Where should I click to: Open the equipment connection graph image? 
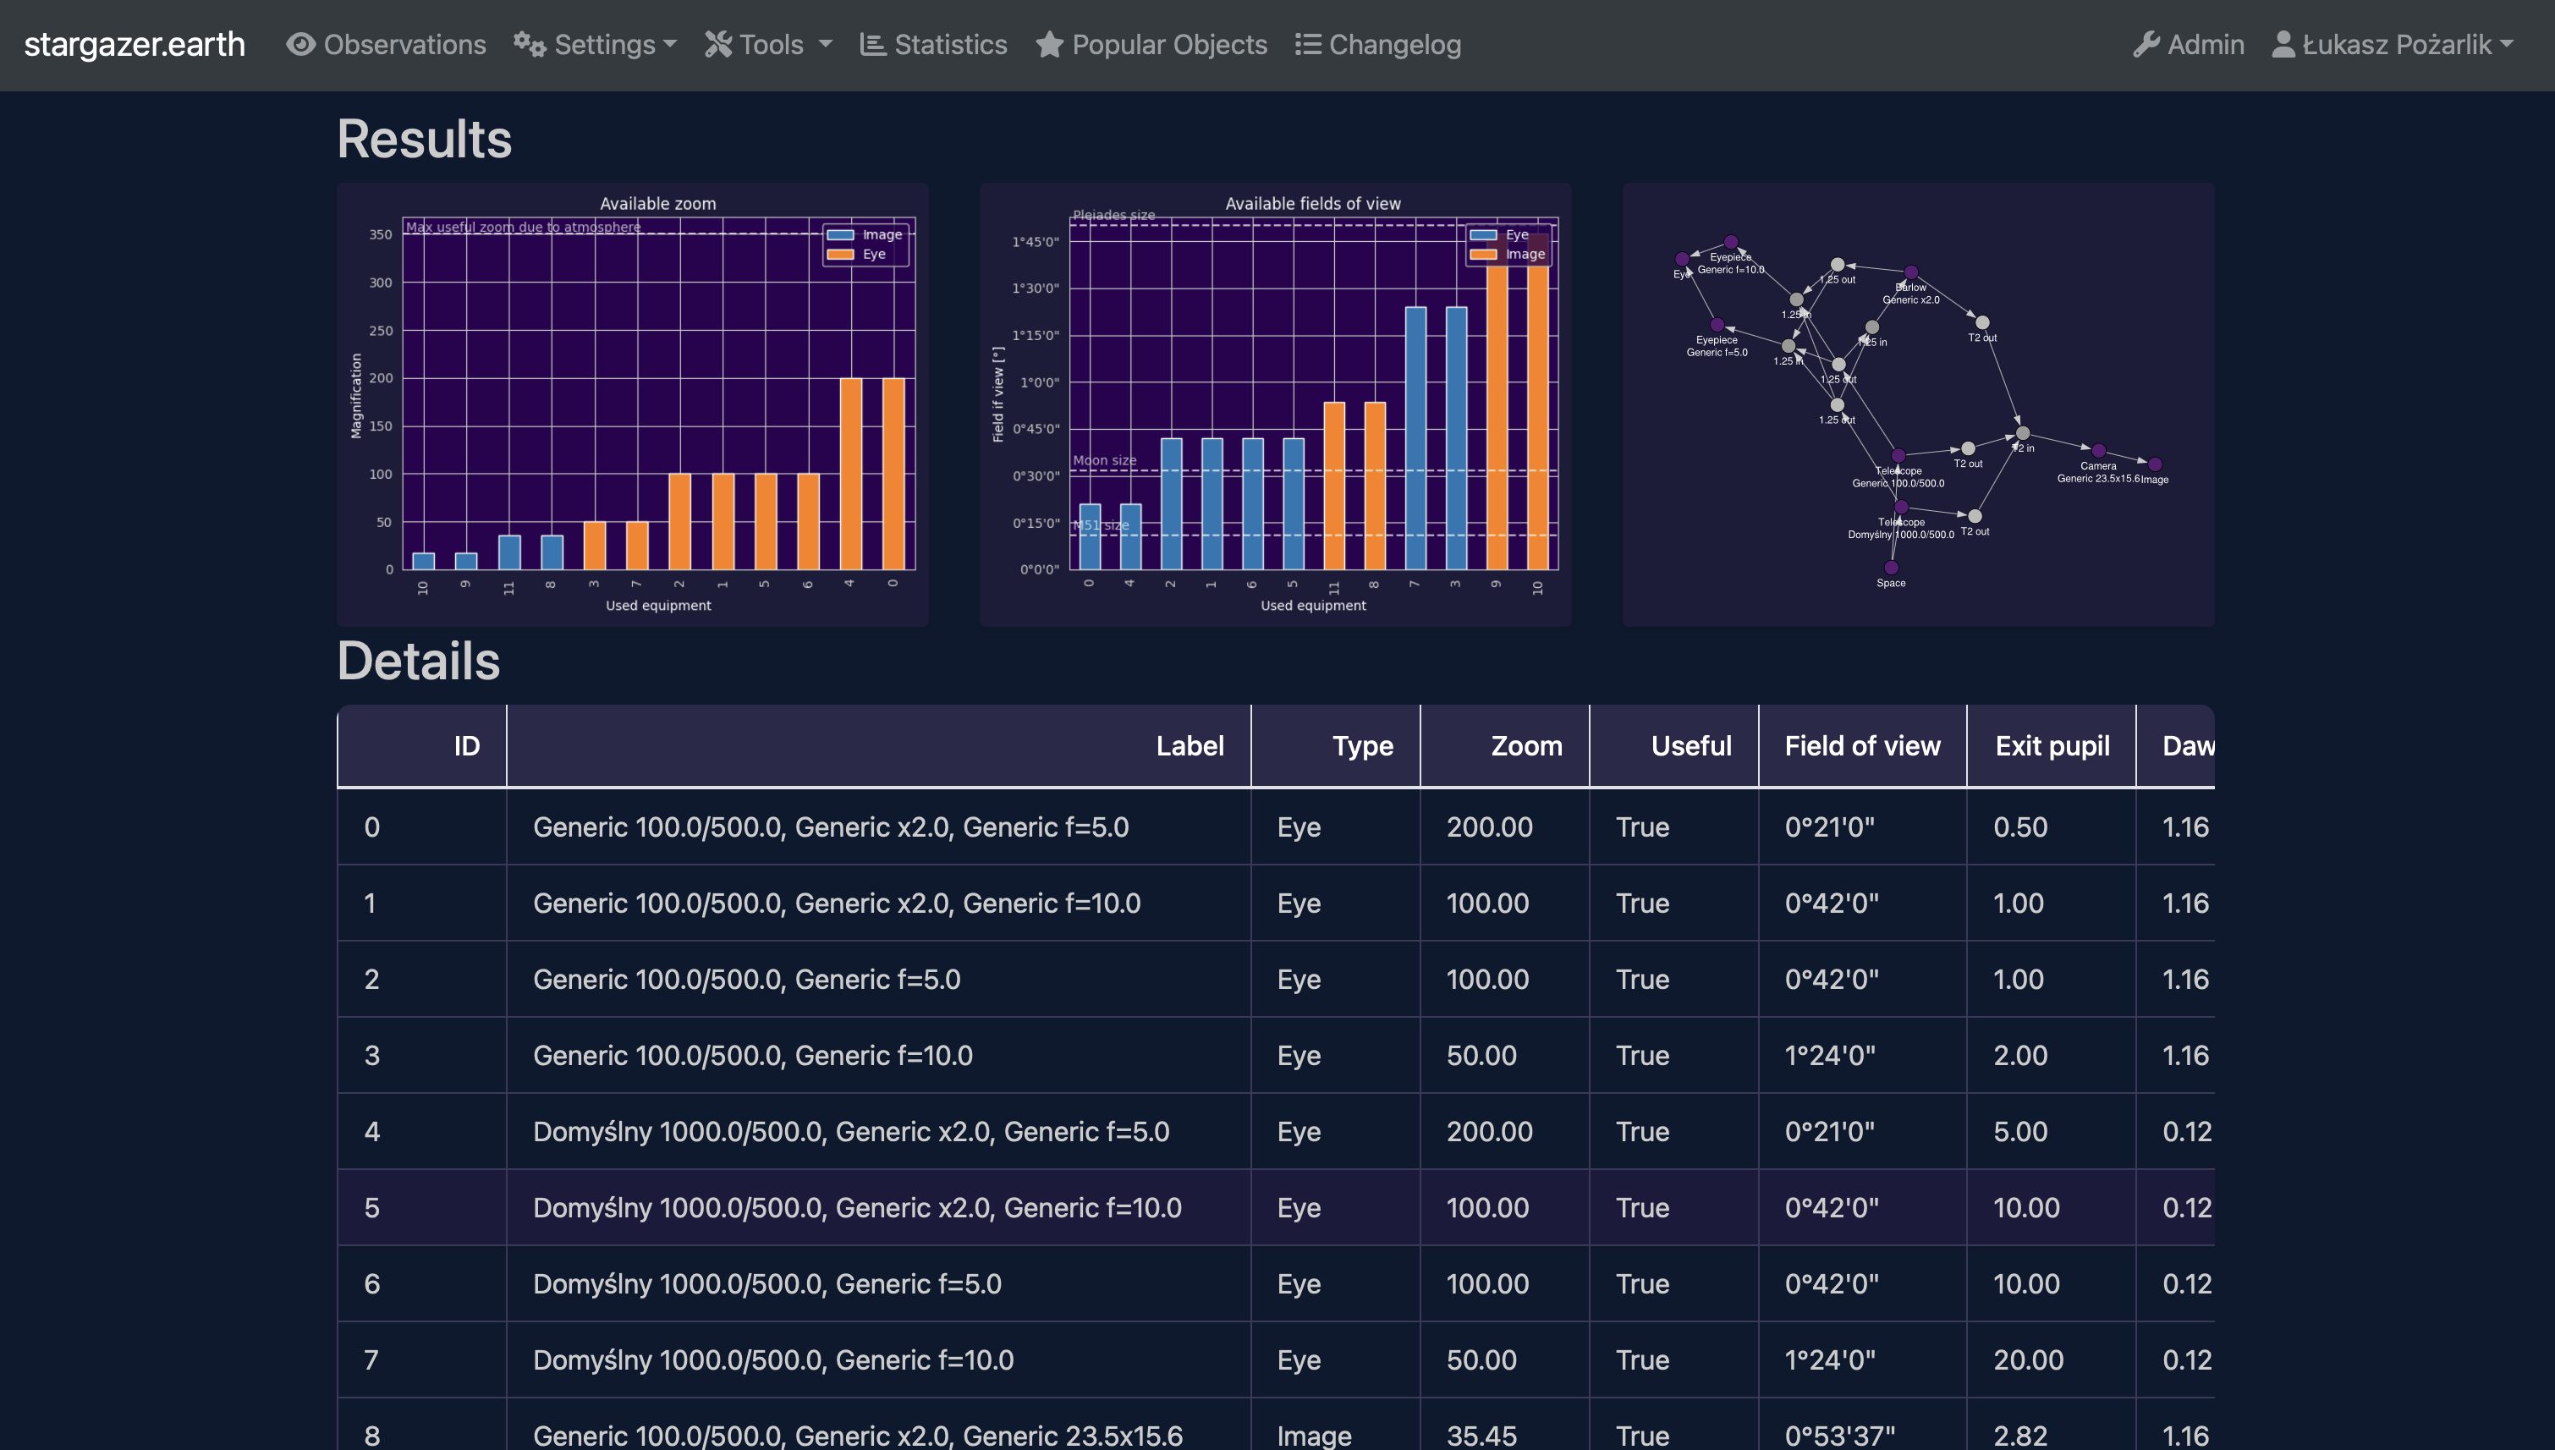click(1918, 404)
